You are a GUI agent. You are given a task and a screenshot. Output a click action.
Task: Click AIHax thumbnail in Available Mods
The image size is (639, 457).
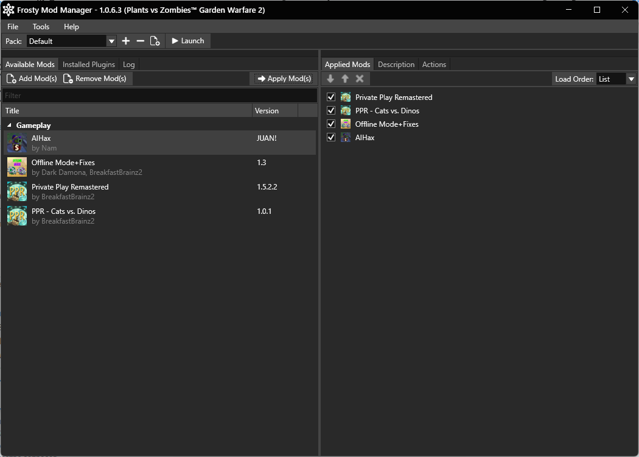pos(17,143)
